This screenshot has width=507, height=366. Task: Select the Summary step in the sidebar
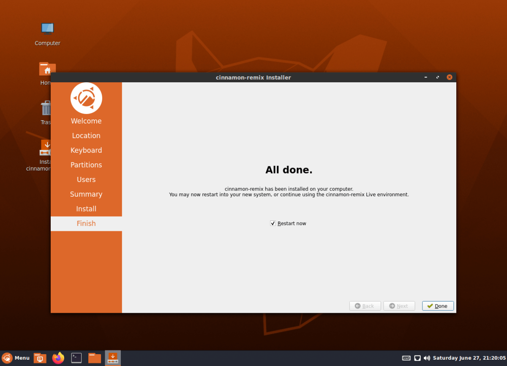[x=86, y=194]
